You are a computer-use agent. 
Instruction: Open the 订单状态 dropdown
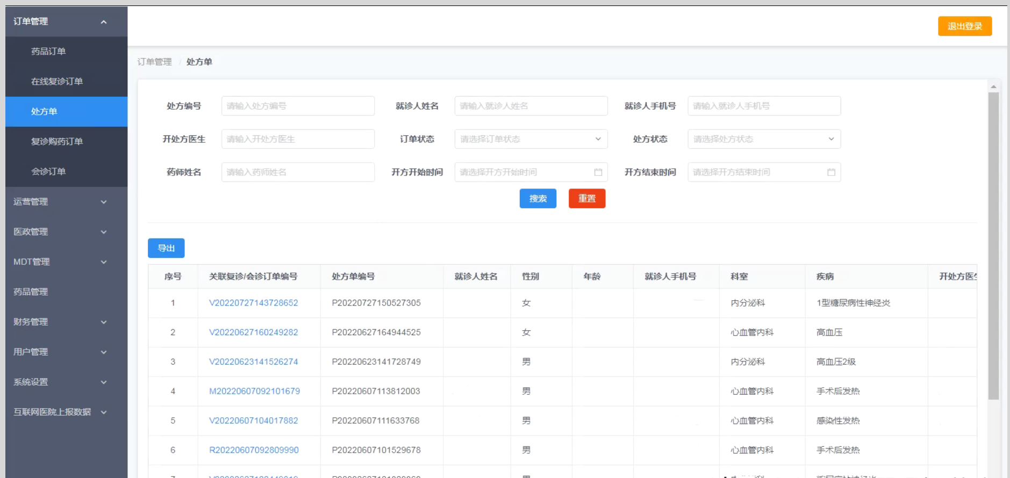click(x=531, y=139)
